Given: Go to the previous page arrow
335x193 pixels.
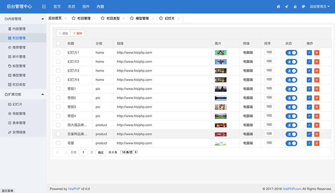Looking at the screenshot, I should point(57,152).
